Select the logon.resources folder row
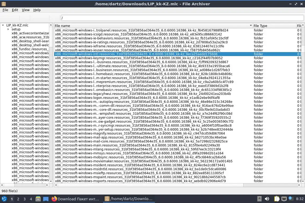This screenshot has height=203, width=305. click(x=178, y=98)
